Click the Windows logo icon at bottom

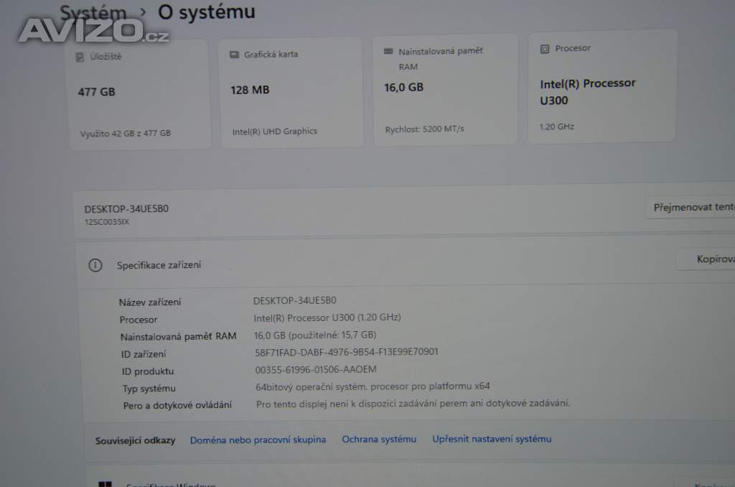point(106,483)
